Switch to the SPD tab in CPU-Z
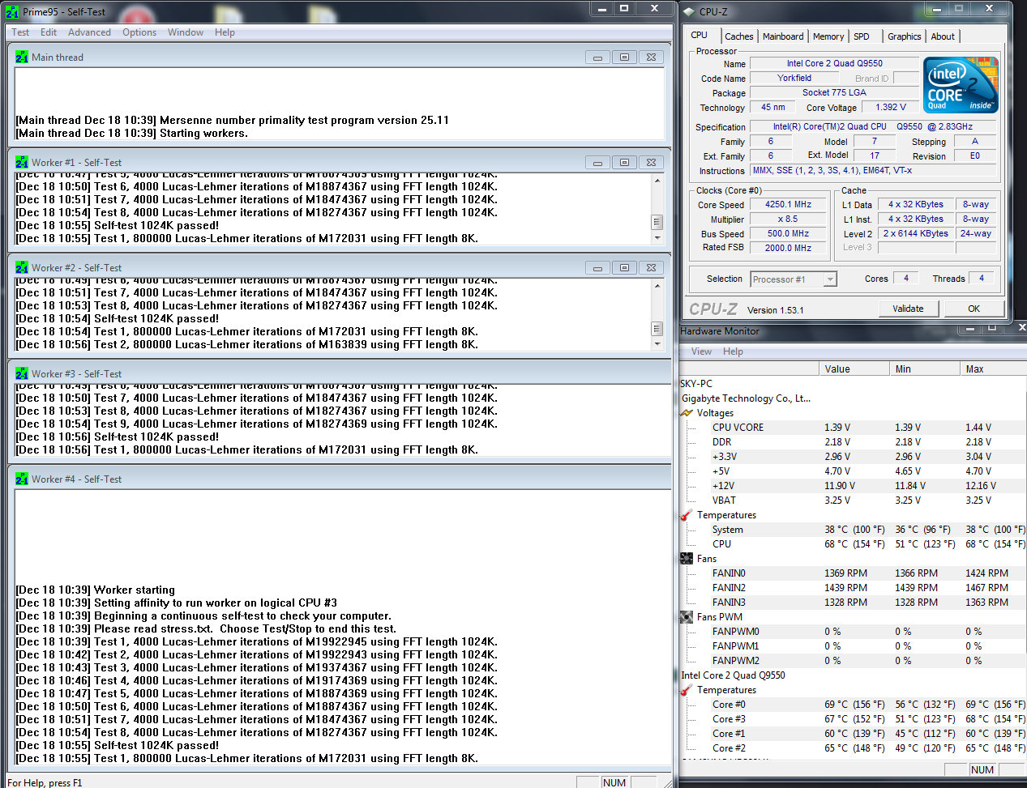The height and width of the screenshot is (788, 1027). point(862,36)
